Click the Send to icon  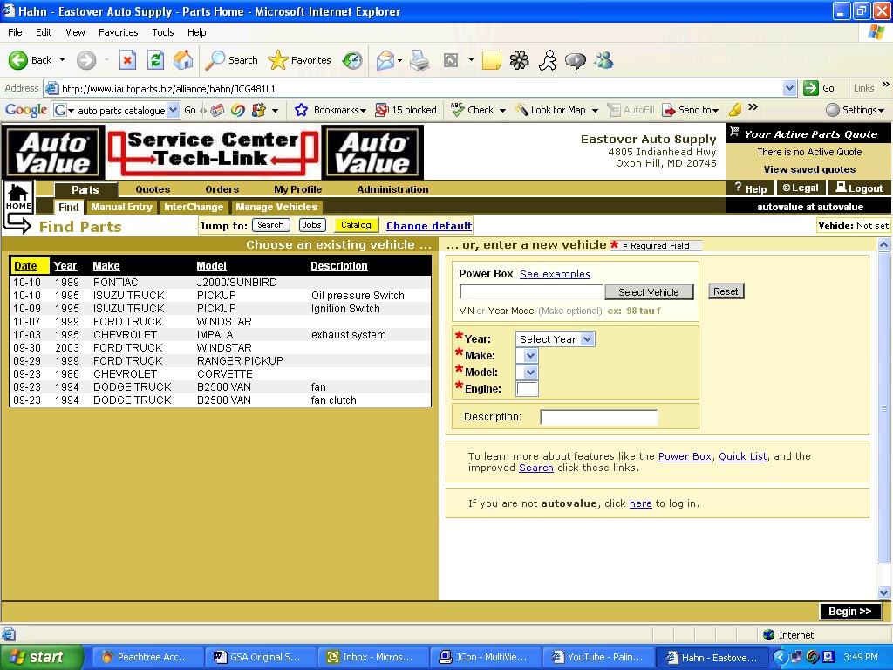(x=669, y=110)
